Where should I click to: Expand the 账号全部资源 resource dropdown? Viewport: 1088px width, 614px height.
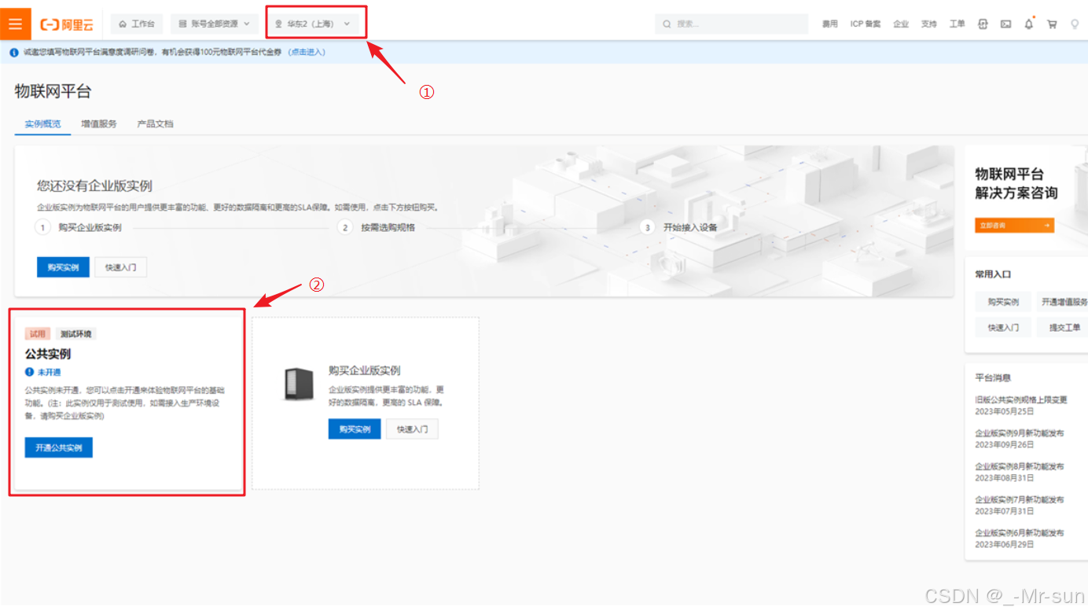tap(214, 24)
